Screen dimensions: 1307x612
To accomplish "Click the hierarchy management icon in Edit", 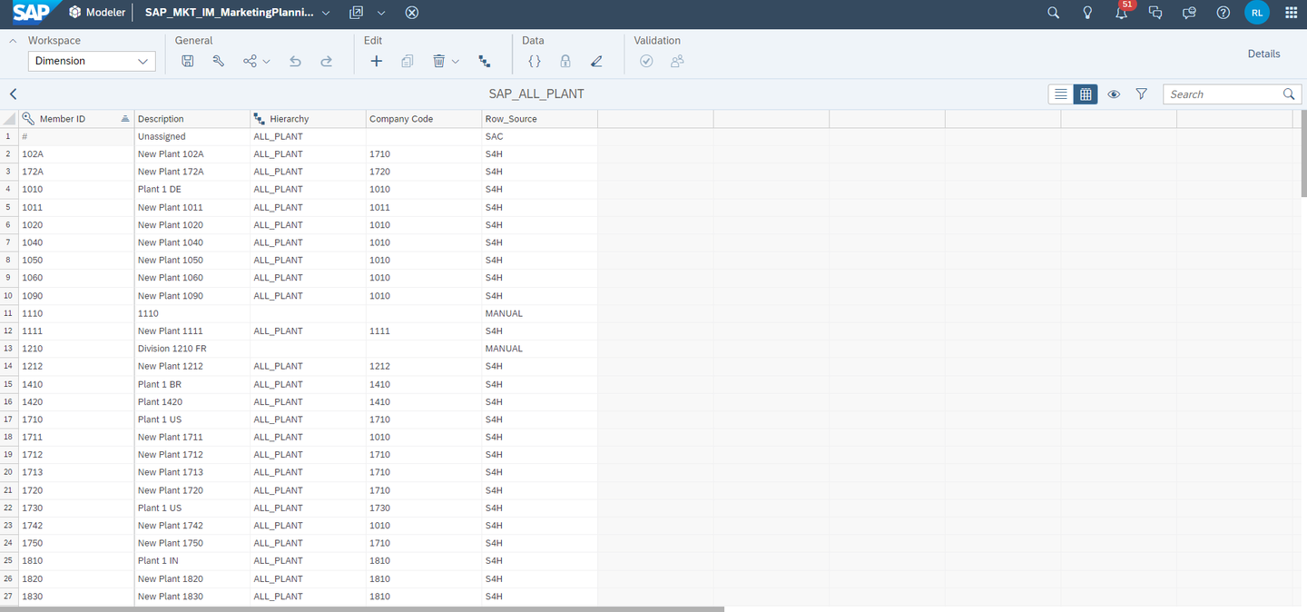I will tap(485, 61).
